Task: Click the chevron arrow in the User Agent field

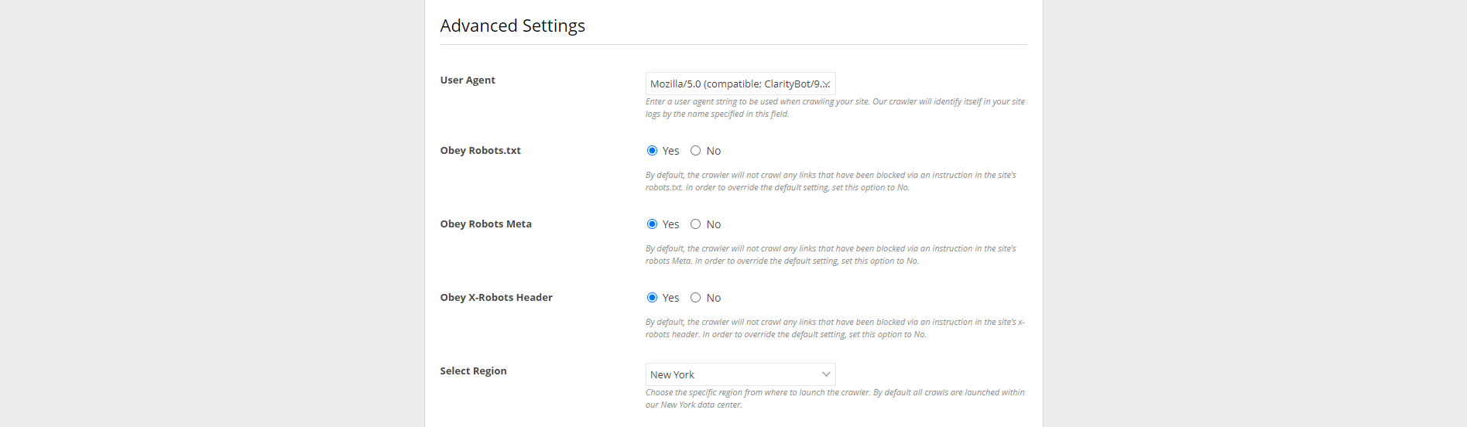Action: point(826,84)
